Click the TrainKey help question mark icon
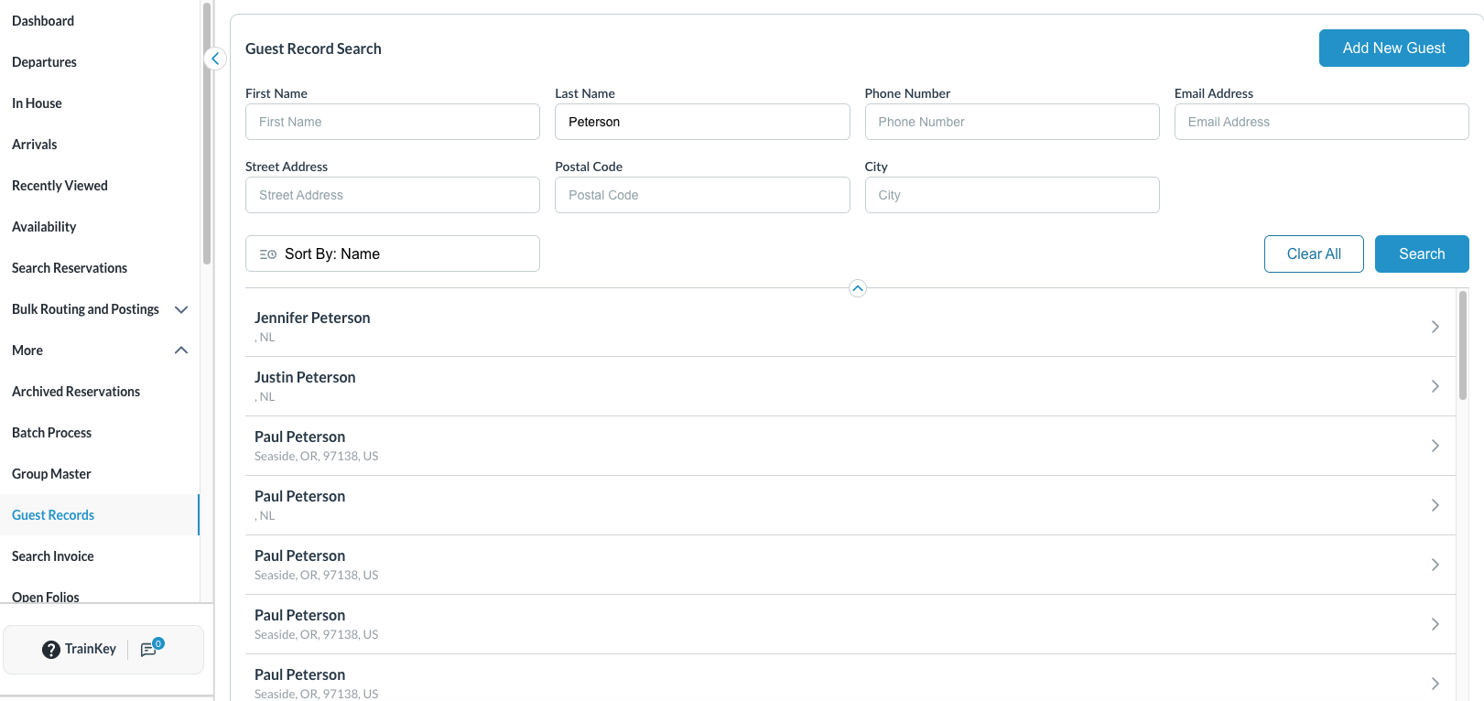This screenshot has height=701, width=1484. (51, 650)
